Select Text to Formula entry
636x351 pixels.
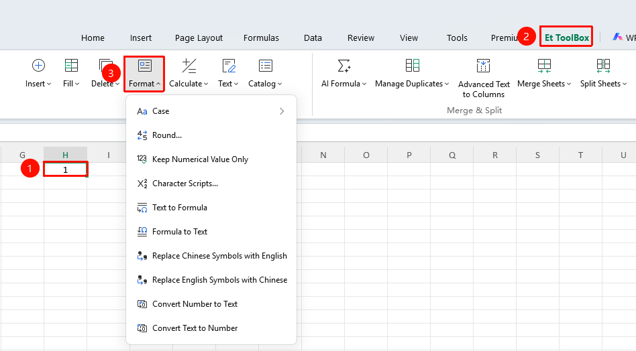pyautogui.click(x=211, y=208)
